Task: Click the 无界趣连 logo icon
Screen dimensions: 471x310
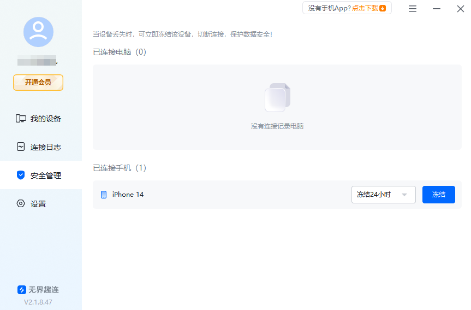Action: point(22,290)
